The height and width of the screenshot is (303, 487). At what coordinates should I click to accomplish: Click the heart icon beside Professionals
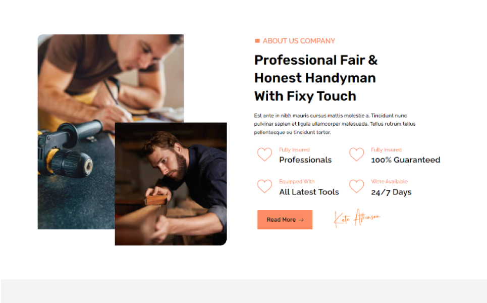pos(264,155)
